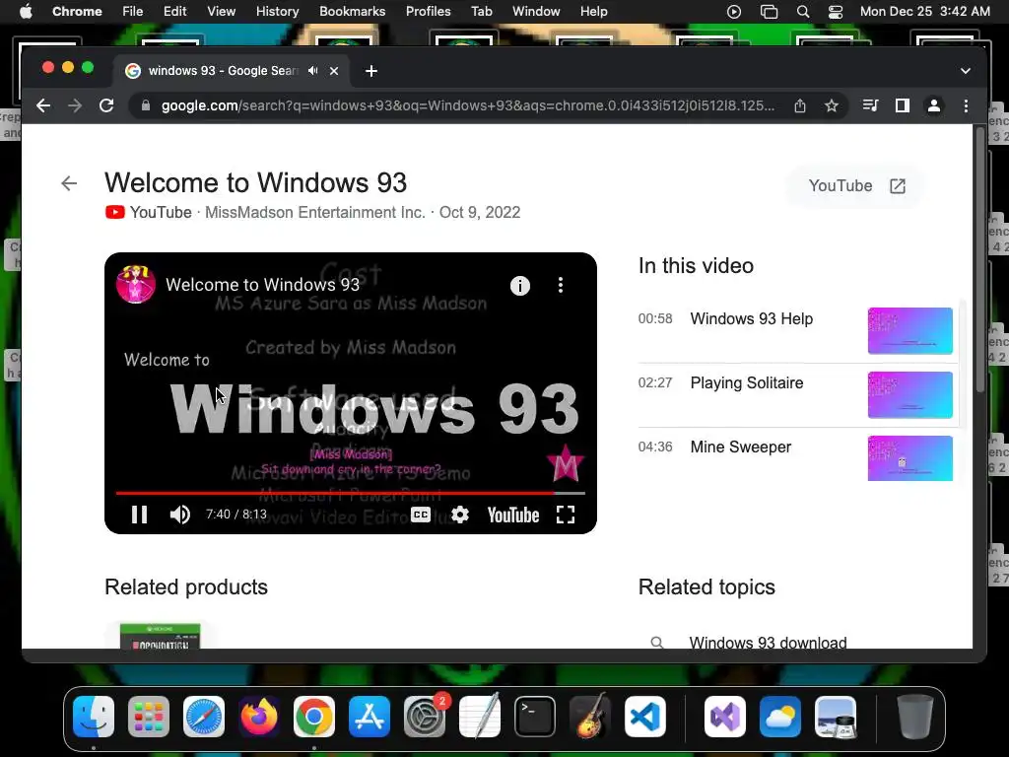Expand tab search chevron
Image resolution: width=1009 pixels, height=757 pixels.
[x=966, y=71]
